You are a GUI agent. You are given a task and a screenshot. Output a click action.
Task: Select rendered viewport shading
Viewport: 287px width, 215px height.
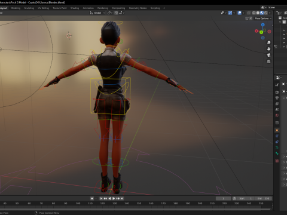(x=266, y=13)
